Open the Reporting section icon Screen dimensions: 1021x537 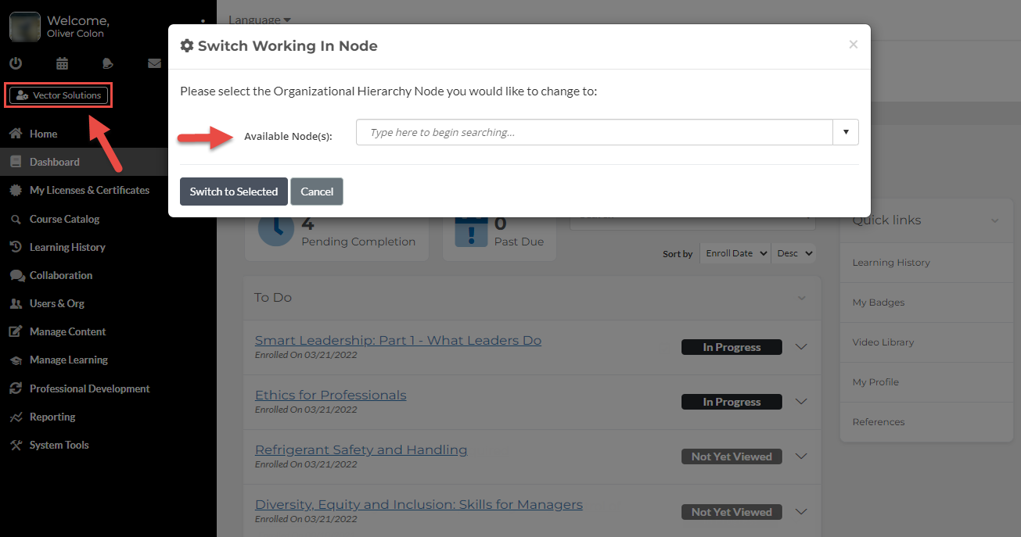coord(14,417)
